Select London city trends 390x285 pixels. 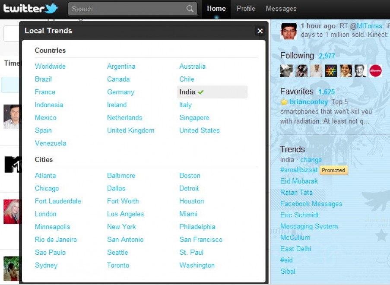[x=45, y=214]
